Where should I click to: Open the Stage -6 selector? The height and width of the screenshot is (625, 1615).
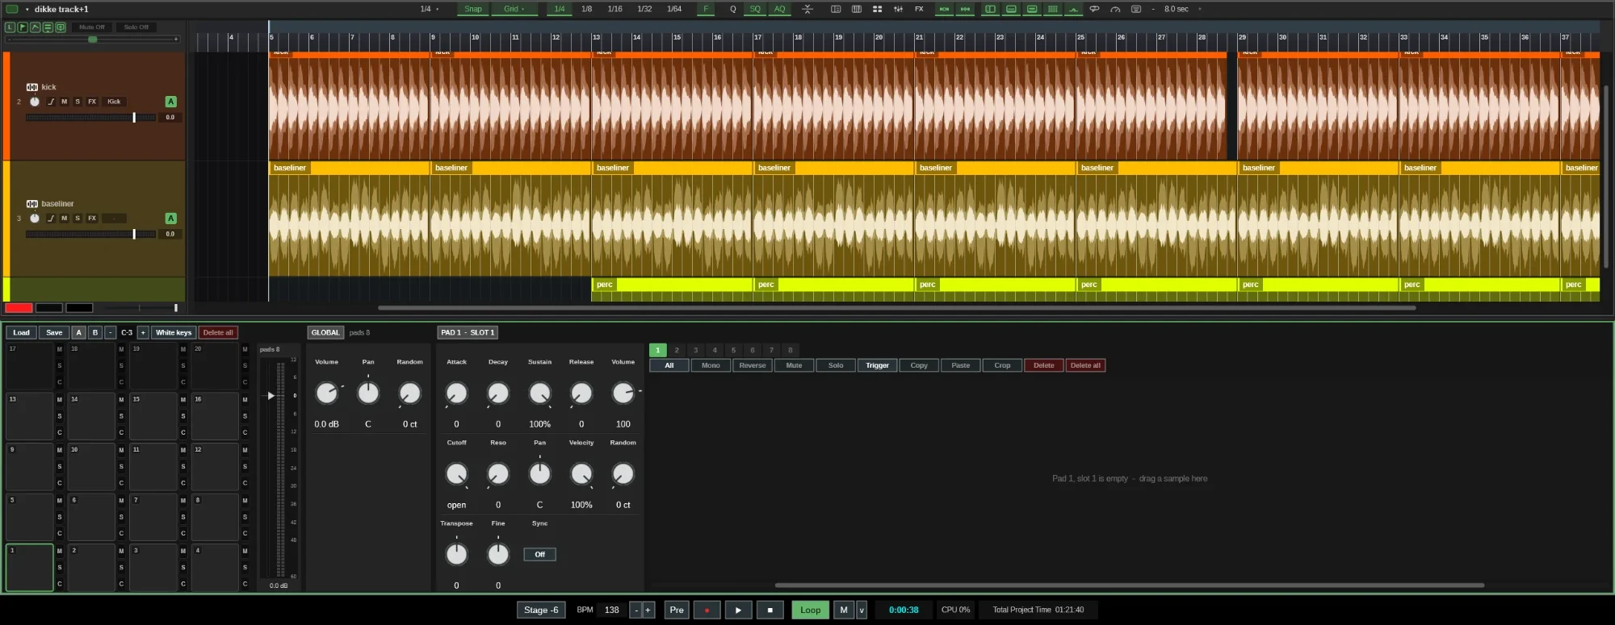pyautogui.click(x=541, y=610)
